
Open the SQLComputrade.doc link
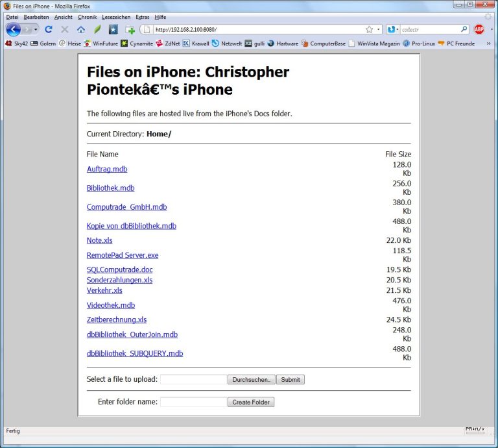(119, 269)
